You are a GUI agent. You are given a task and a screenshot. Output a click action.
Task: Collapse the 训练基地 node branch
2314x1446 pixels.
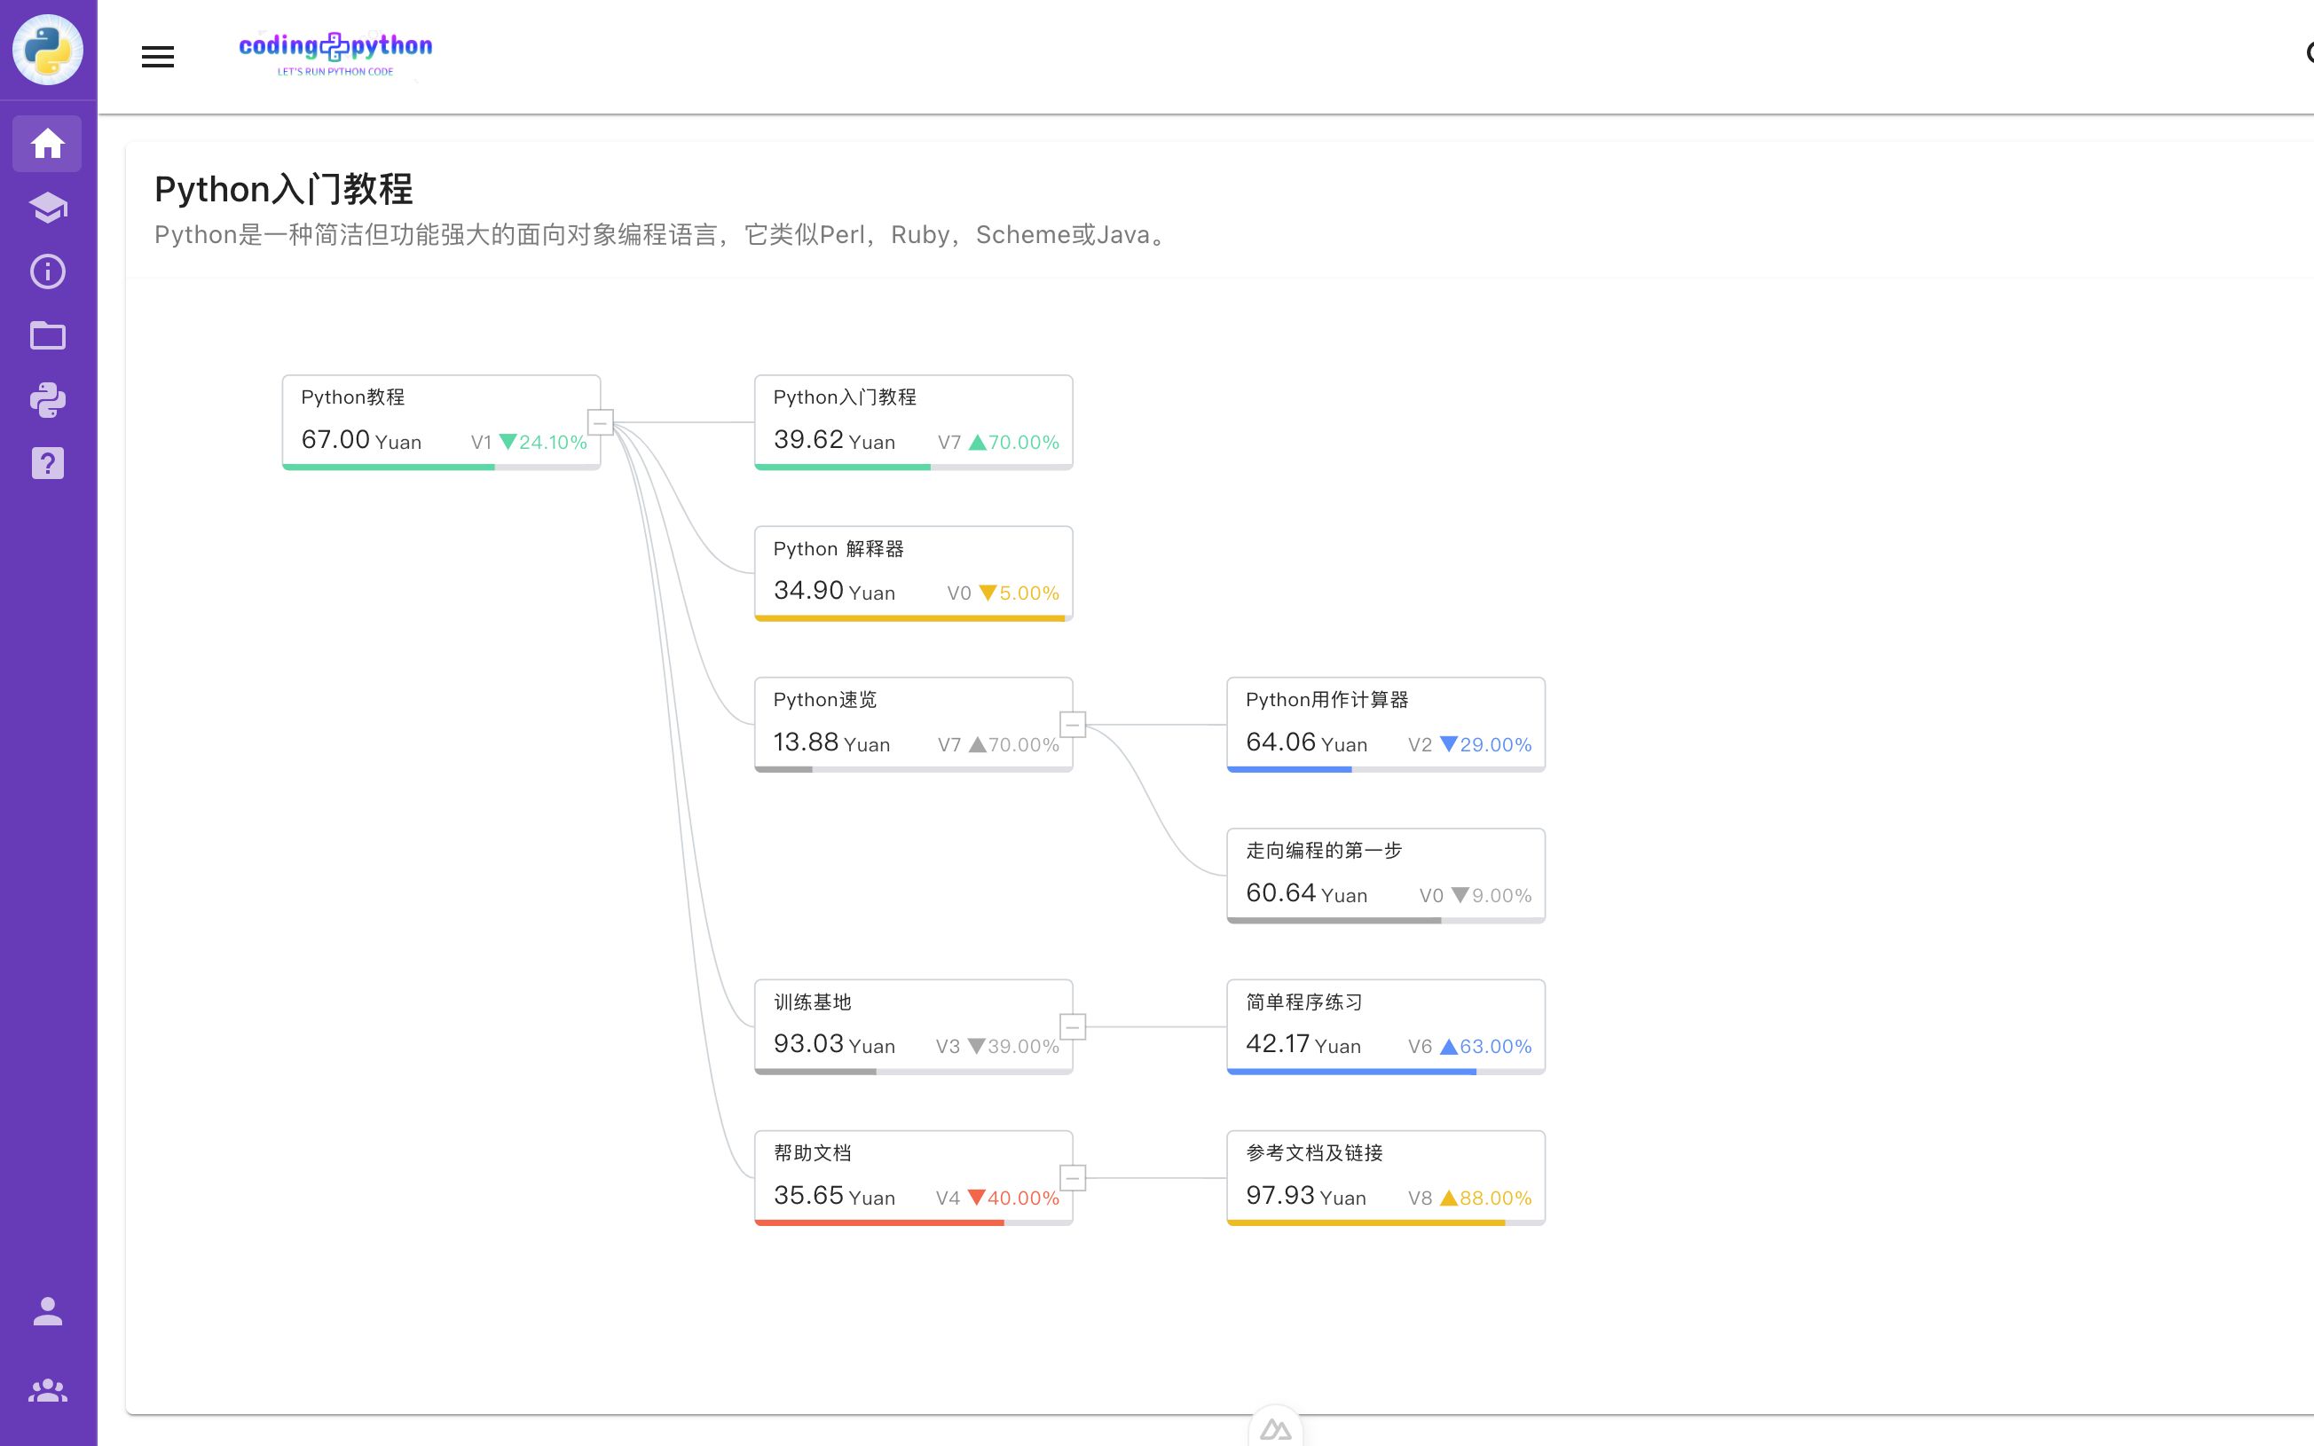[x=1073, y=1027]
